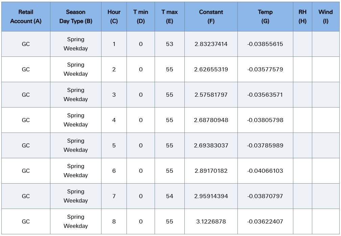Click the Wind (I) column header
Viewport: 341px width, 236px height.
(x=325, y=17)
